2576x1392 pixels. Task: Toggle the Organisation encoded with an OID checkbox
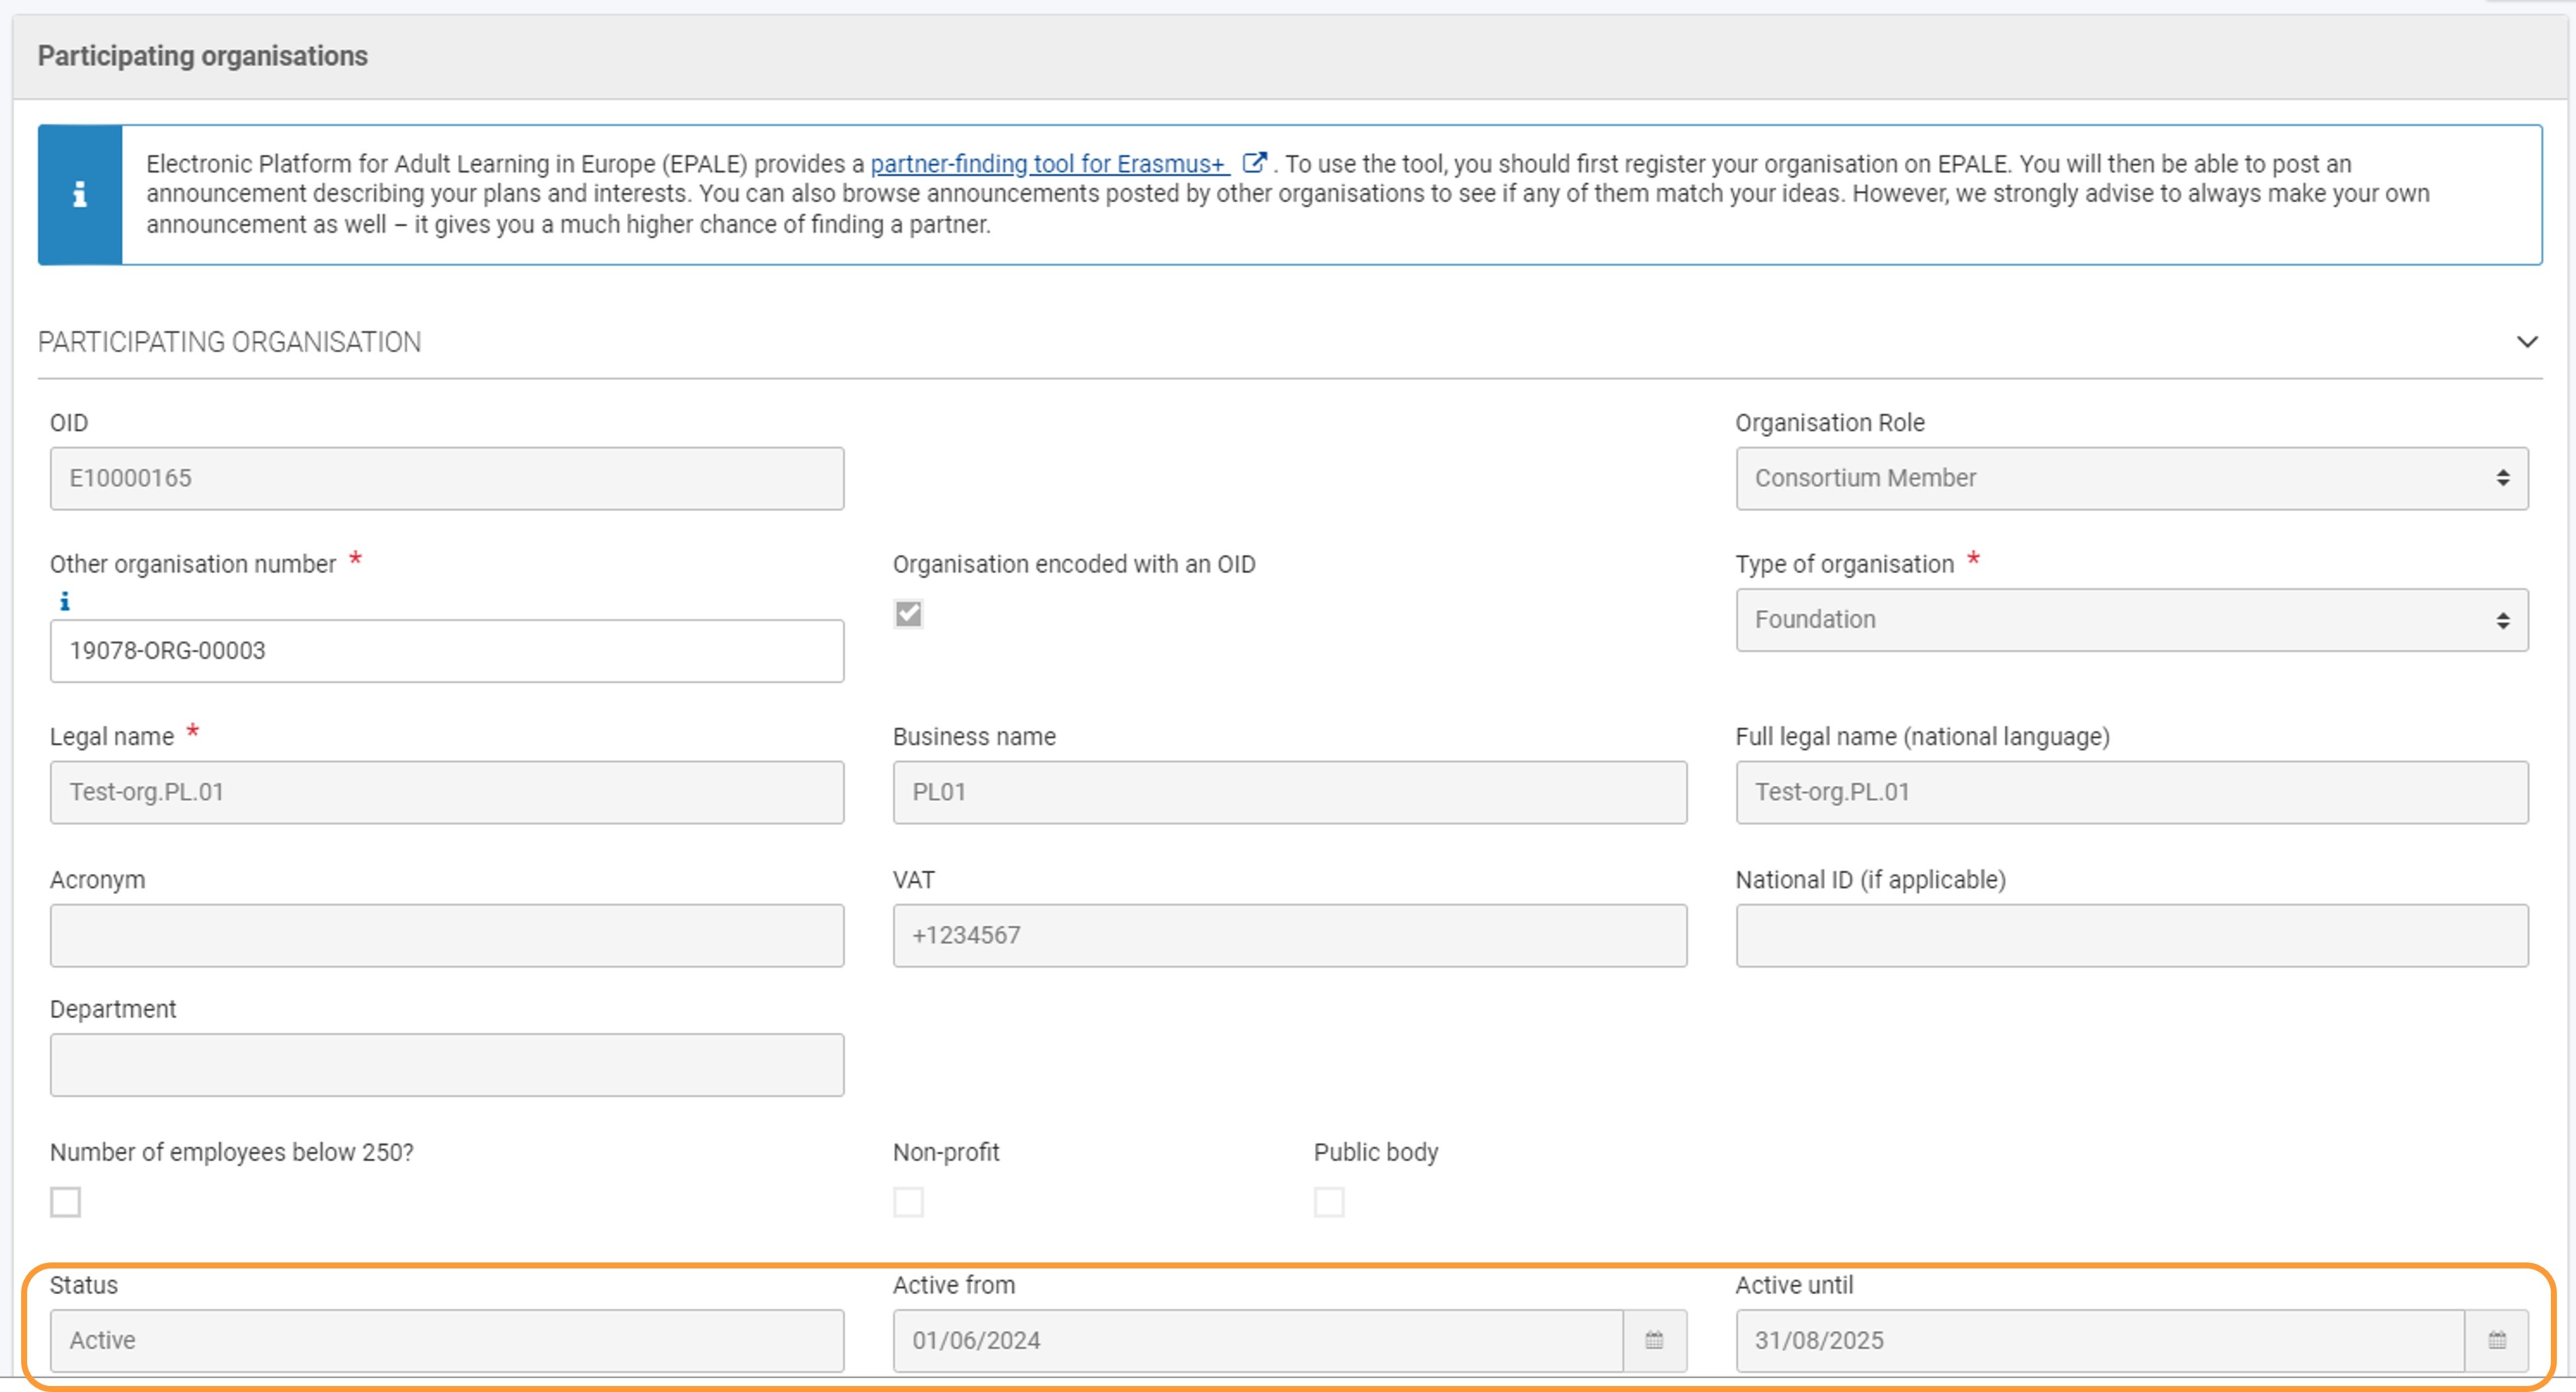tap(908, 614)
